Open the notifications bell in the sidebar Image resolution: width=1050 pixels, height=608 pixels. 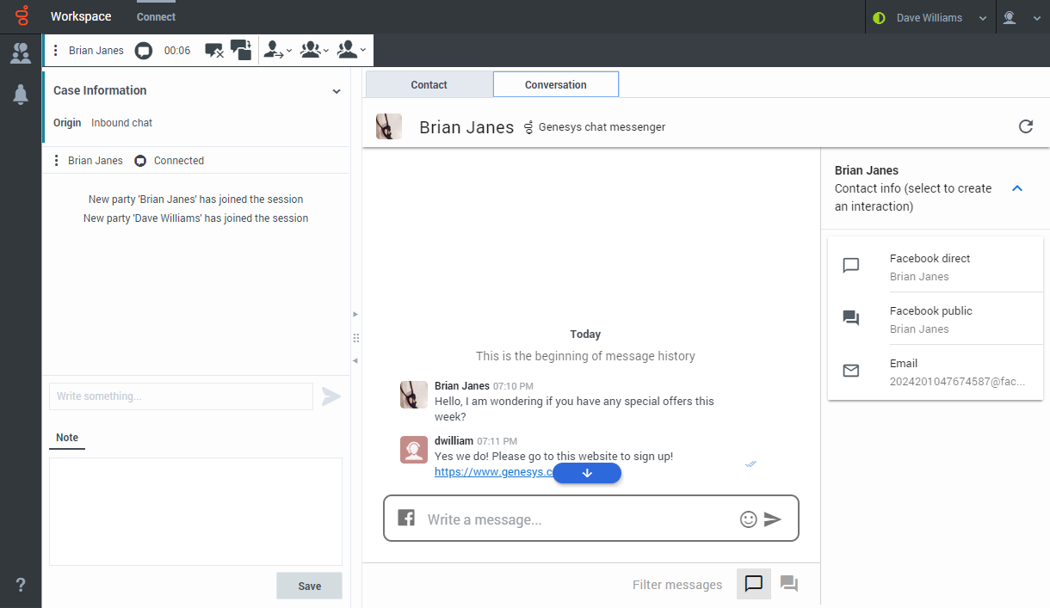(21, 95)
